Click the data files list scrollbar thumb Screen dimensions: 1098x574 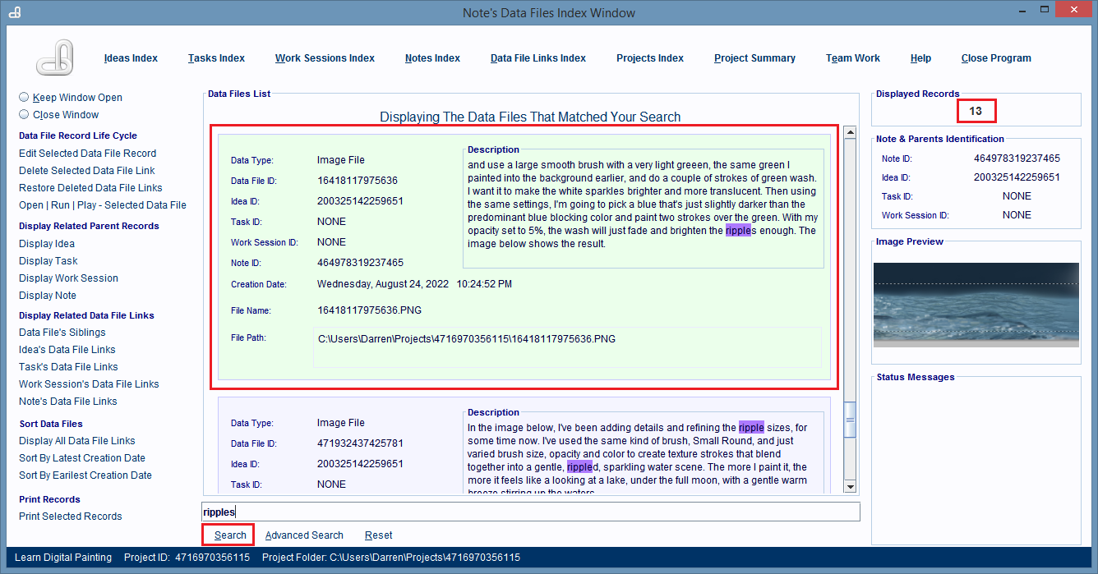[x=851, y=419]
